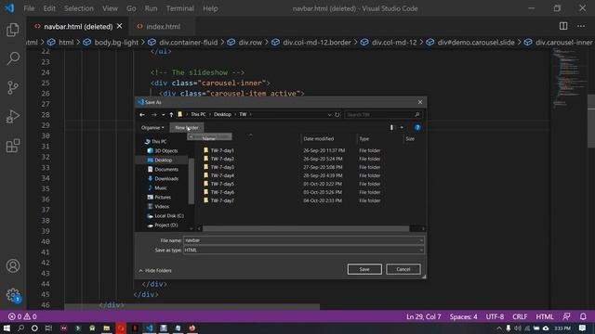The height and width of the screenshot is (334, 595).
Task: Open notifications bell in status bar
Action: [583, 316]
